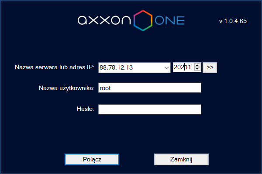Click the colorful hexagon Axxon logo
262x174 pixels.
[143, 20]
